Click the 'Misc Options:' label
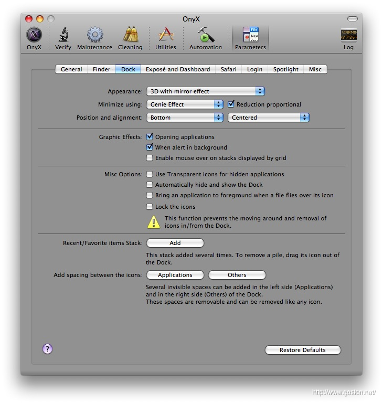383x404 pixels. [123, 174]
